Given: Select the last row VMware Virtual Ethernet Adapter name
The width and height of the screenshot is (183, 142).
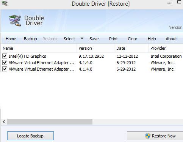Looking at the screenshot, I should [42, 69].
